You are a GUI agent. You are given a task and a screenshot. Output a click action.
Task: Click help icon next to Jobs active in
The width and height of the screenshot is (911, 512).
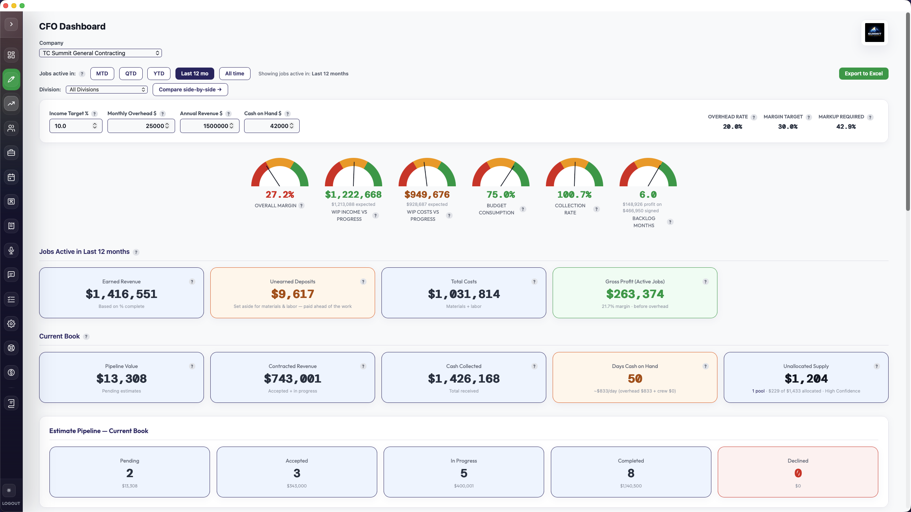coord(82,74)
